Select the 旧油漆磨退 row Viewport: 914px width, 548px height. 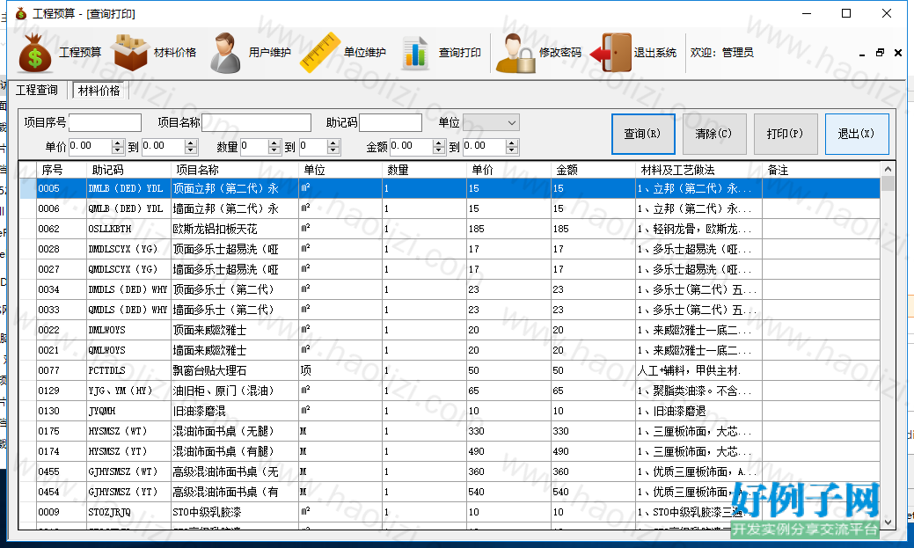pos(450,411)
